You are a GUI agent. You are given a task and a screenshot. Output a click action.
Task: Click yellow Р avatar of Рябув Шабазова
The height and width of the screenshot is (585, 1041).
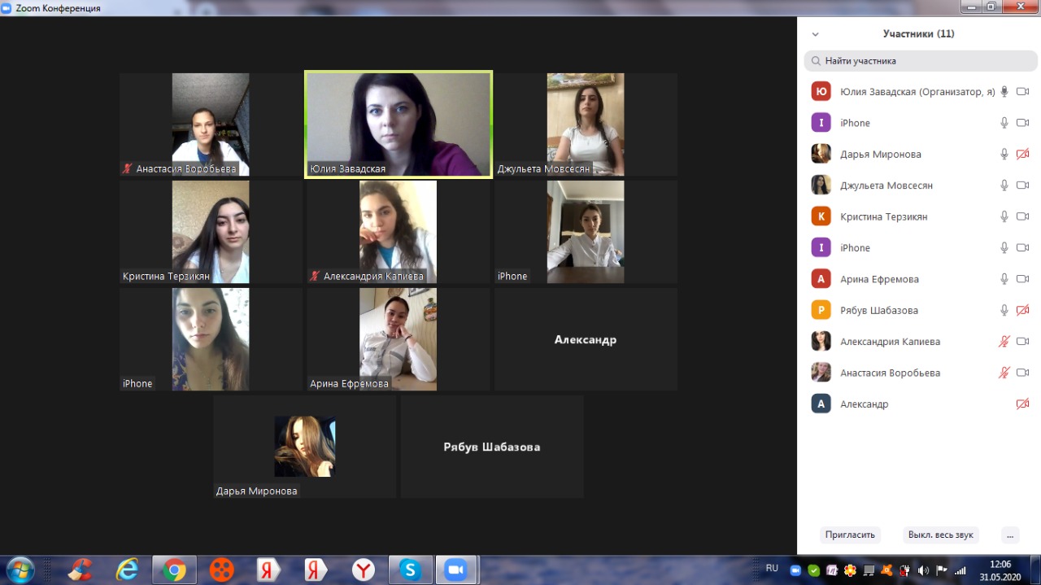pyautogui.click(x=821, y=310)
